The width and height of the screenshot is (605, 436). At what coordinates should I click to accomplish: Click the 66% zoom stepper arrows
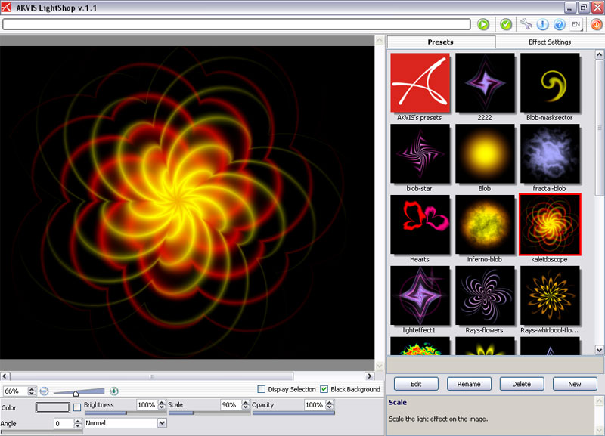32,391
